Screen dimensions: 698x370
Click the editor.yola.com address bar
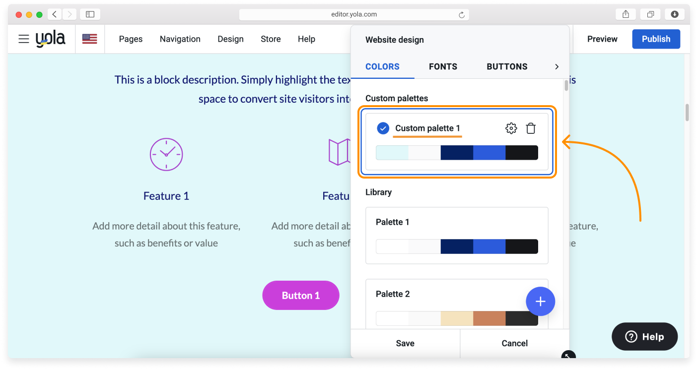[x=353, y=14]
